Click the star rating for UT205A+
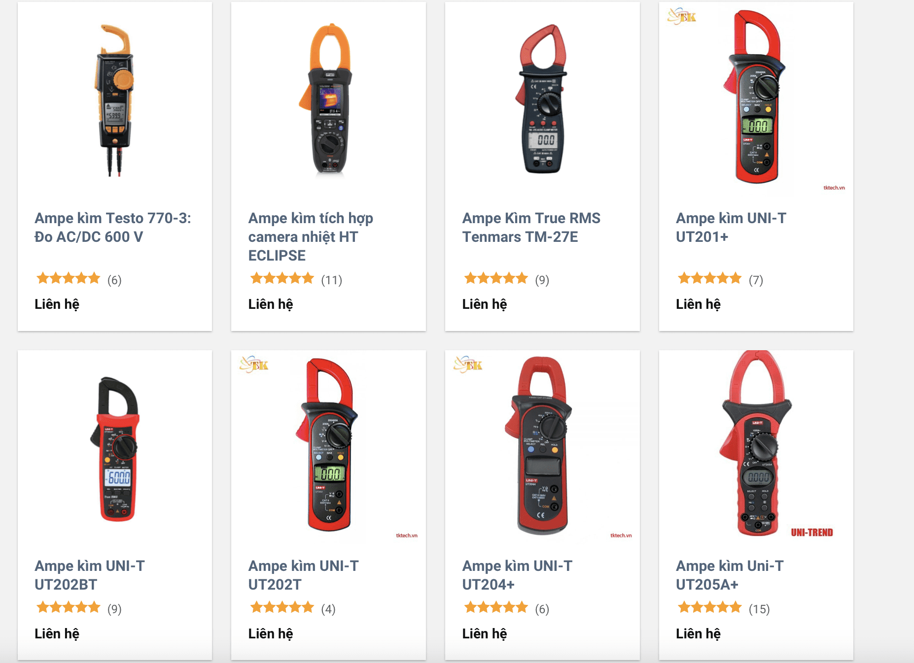 click(709, 608)
